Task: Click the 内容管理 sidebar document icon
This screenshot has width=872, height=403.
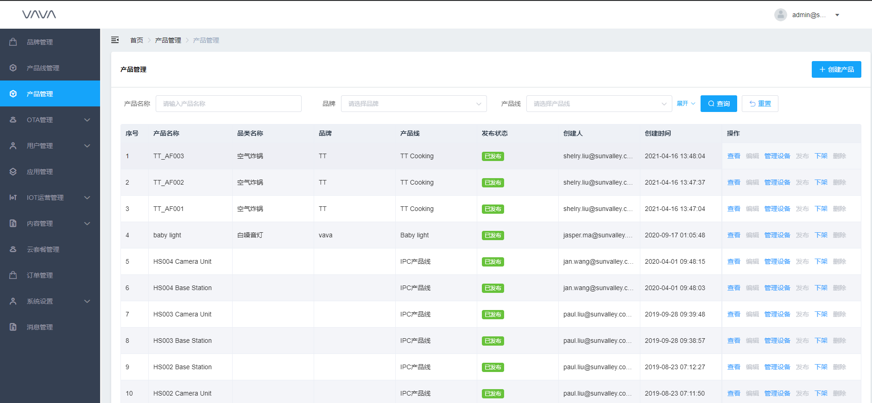Action: pyautogui.click(x=13, y=223)
